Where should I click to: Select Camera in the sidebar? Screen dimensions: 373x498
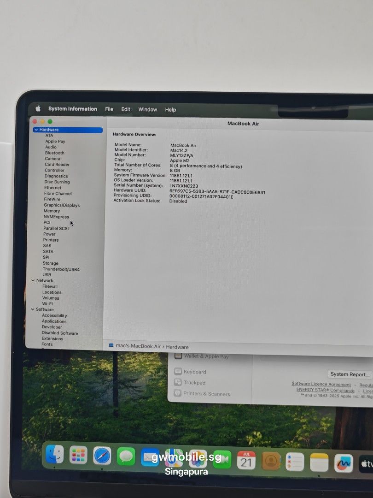(52, 159)
